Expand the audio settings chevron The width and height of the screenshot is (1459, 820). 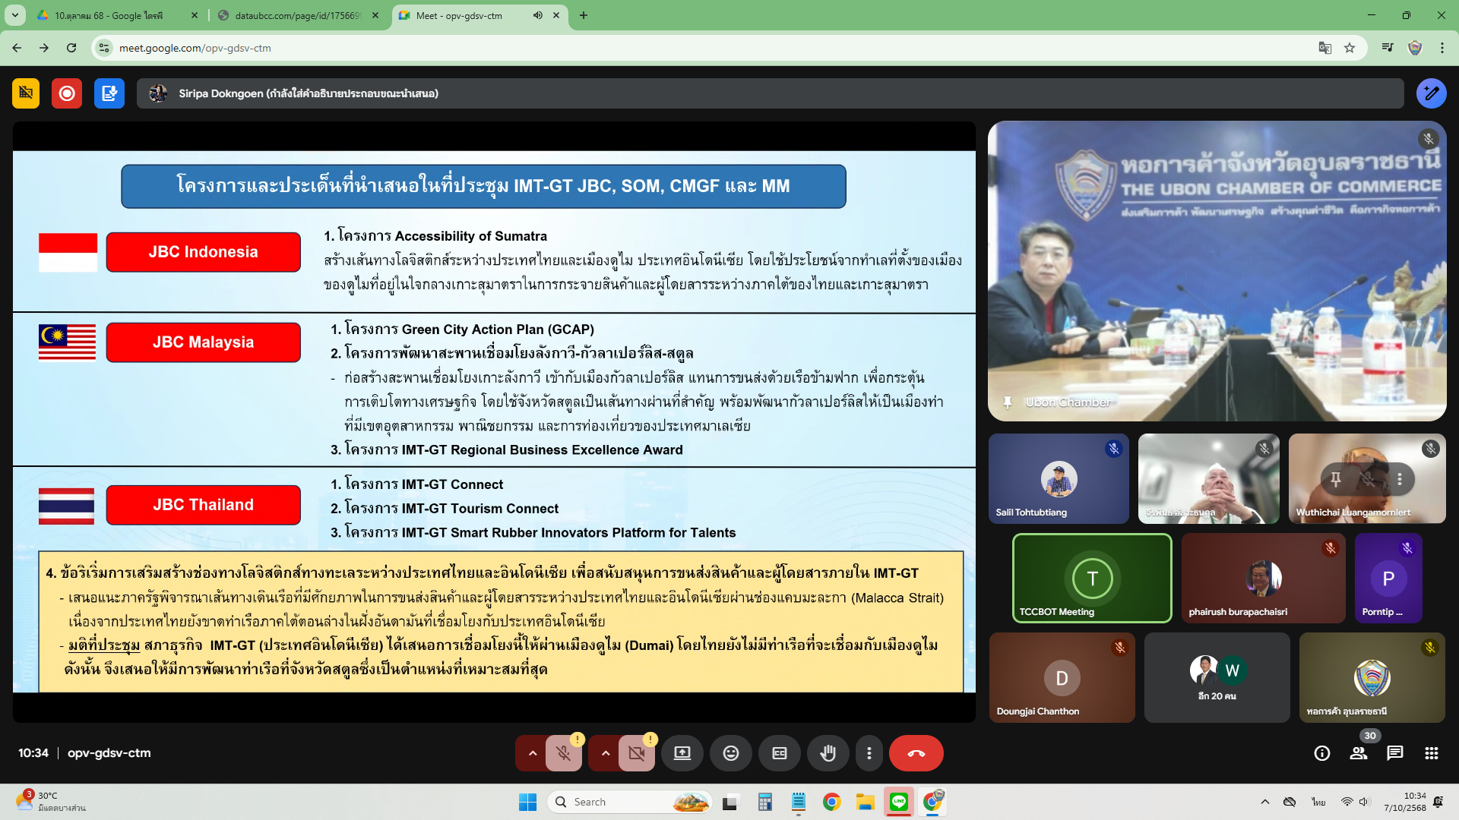point(533,753)
